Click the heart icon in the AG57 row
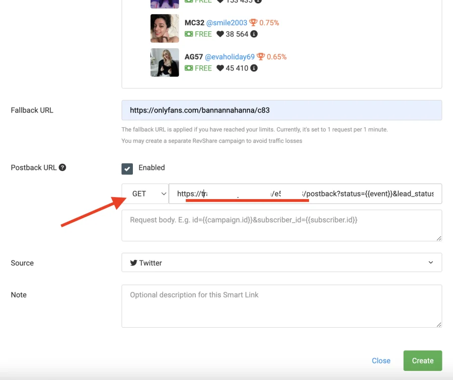 coord(220,68)
